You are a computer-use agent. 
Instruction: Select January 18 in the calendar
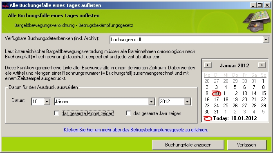[x=226, y=100]
